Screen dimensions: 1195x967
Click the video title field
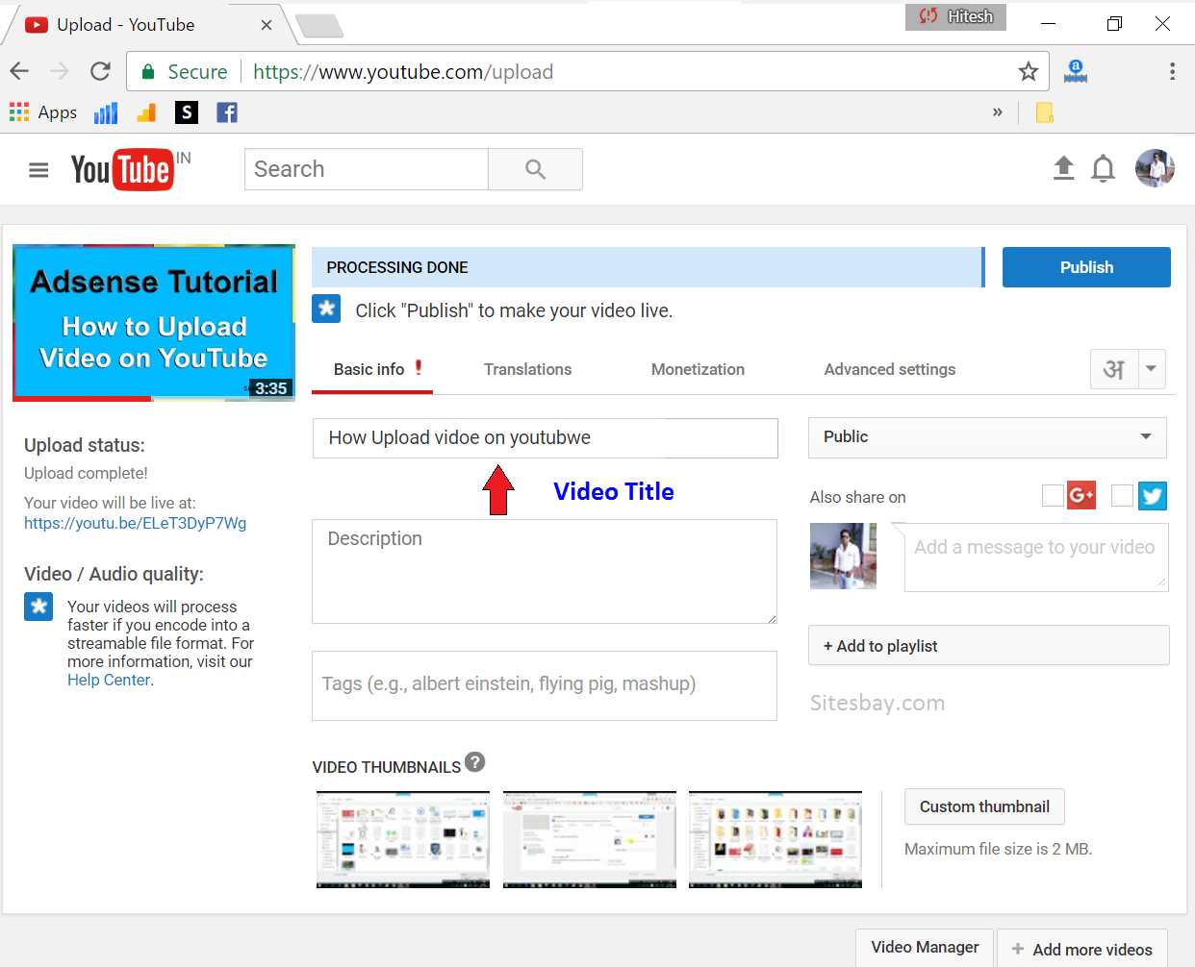pos(545,438)
